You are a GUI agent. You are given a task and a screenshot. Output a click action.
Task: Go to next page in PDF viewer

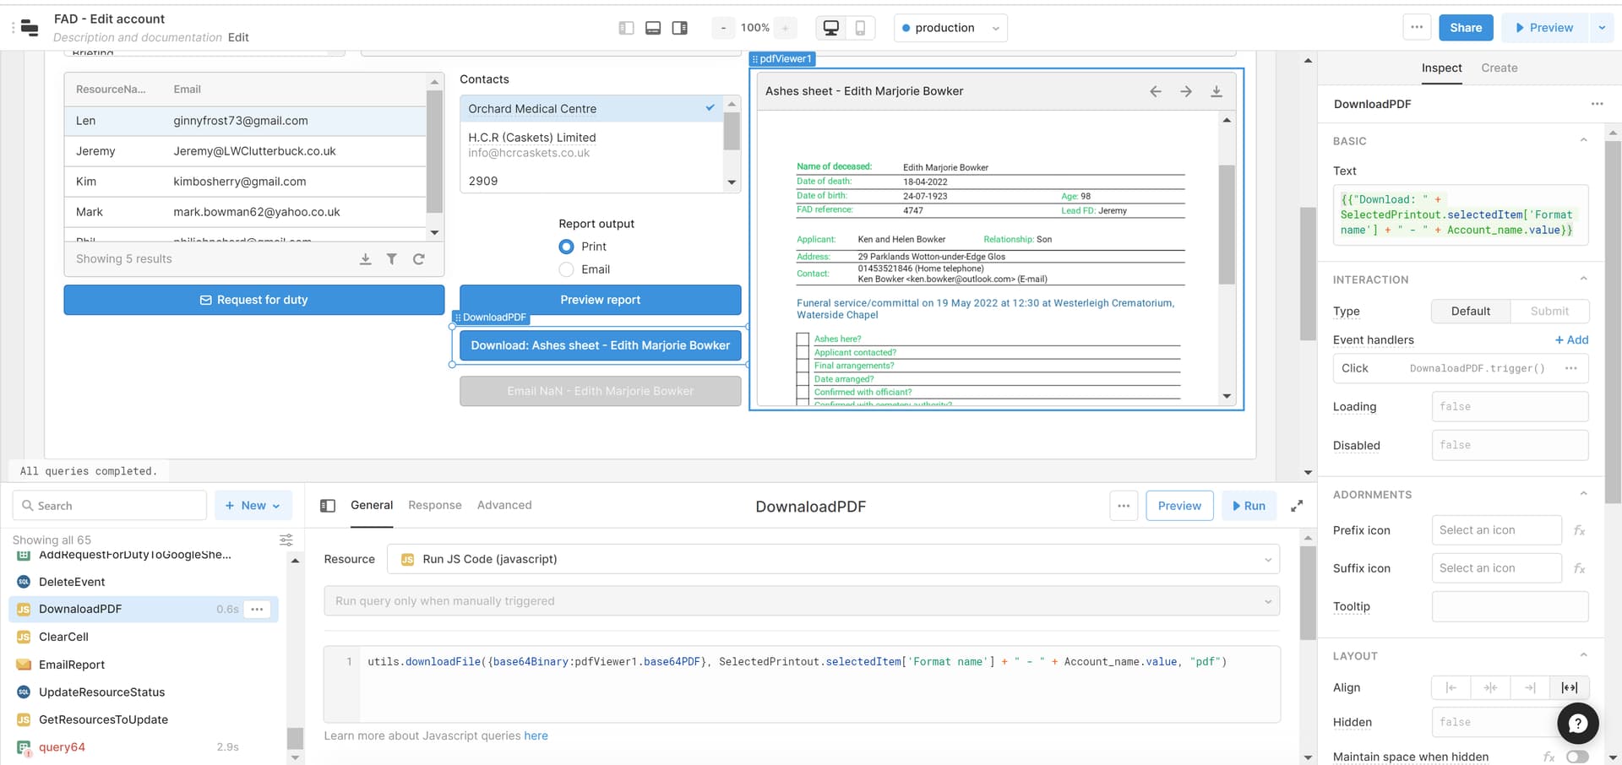(x=1186, y=91)
